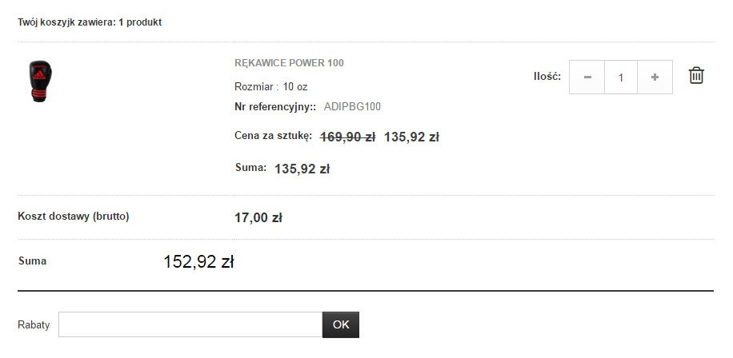Click the Nr referencyjny label
The width and height of the screenshot is (733, 358).
coord(275,106)
